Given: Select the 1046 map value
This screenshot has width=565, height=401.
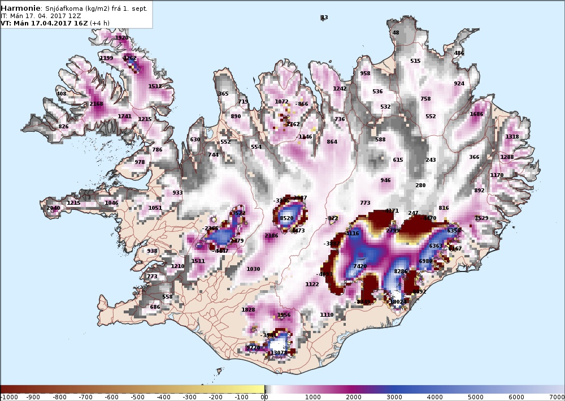Looking at the screenshot, I should coord(111,202).
